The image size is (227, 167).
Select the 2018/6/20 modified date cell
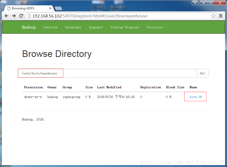pos(116,97)
